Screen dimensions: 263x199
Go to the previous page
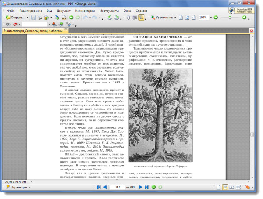(x=105, y=187)
